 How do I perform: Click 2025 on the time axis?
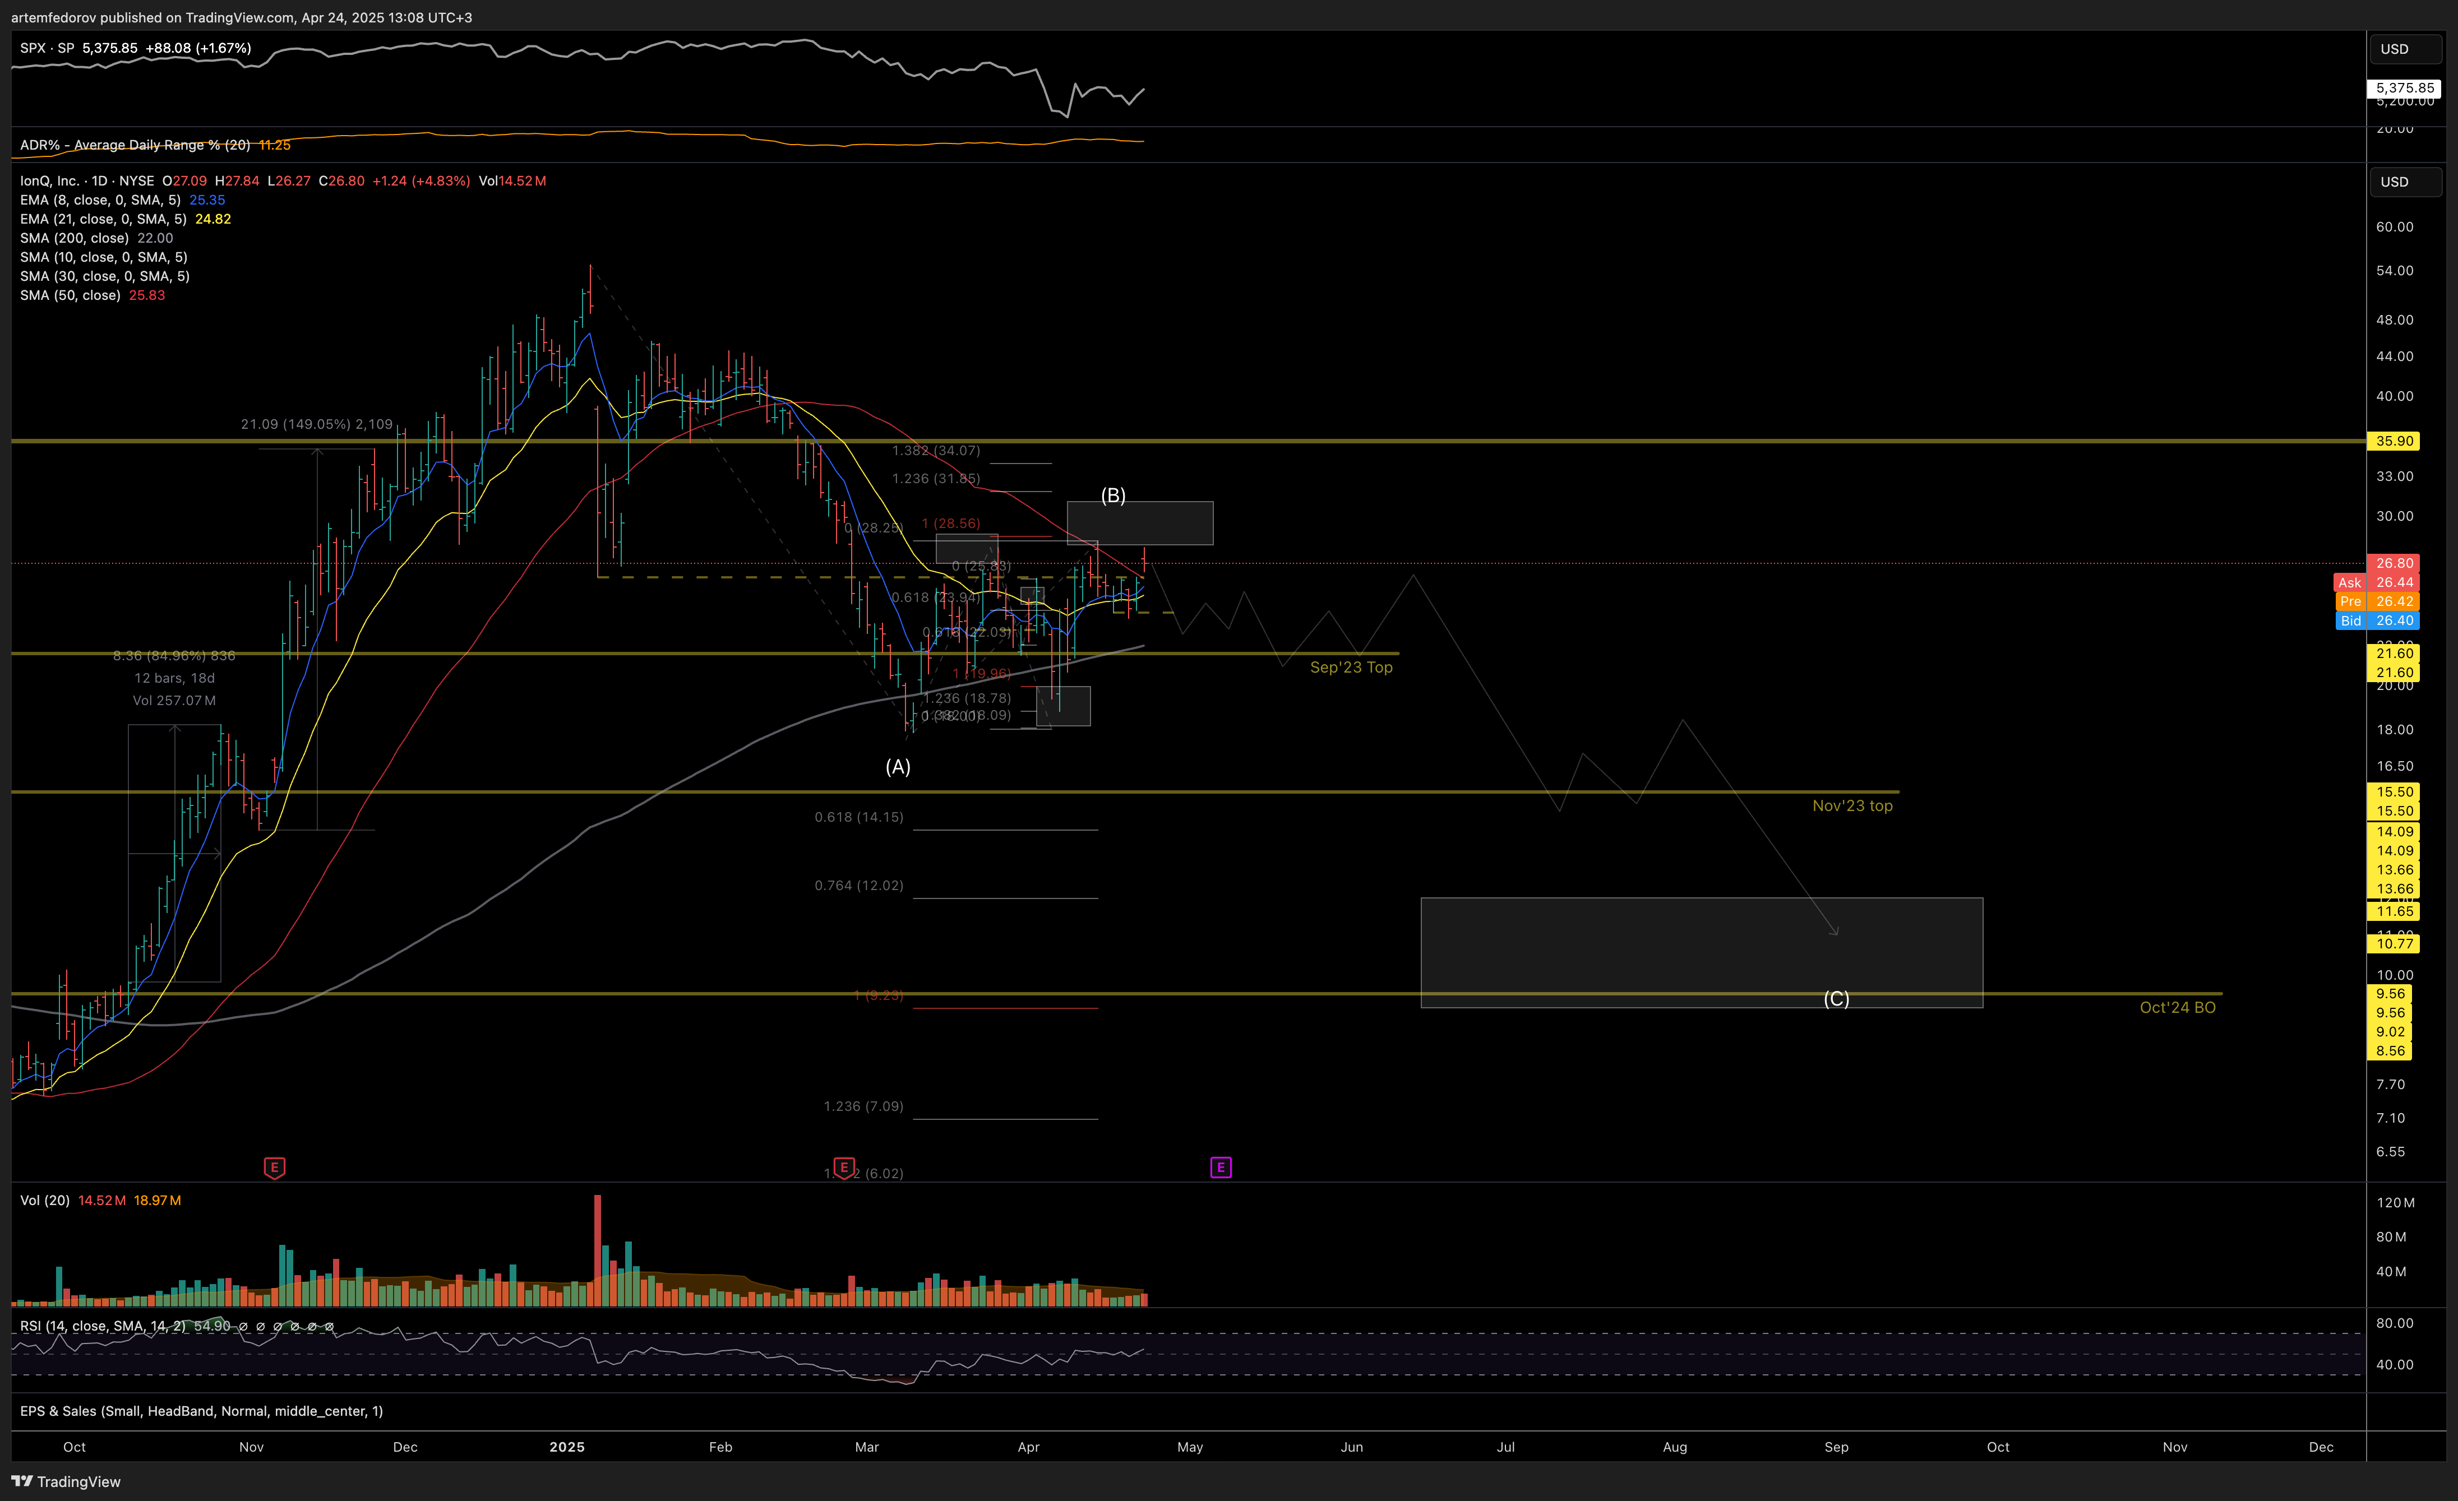pos(567,1447)
